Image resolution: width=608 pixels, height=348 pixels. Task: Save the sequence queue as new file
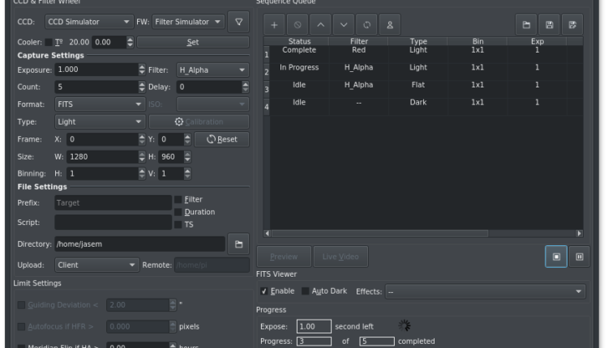(x=572, y=25)
